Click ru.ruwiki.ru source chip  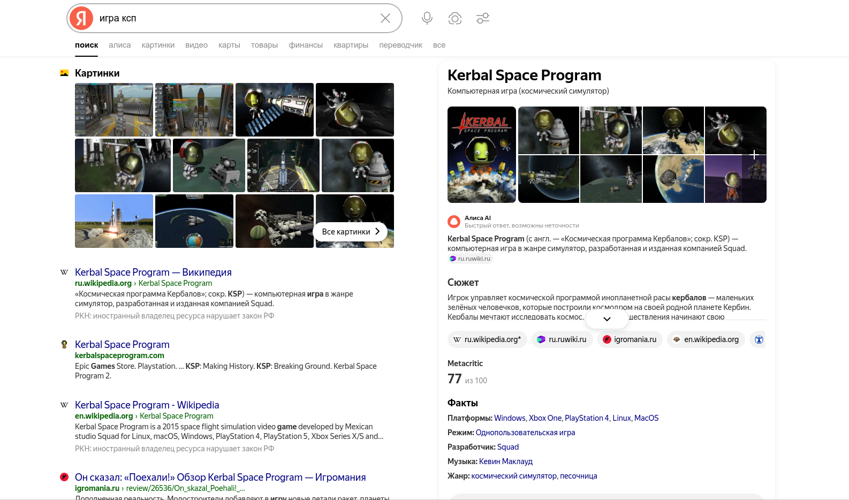pyautogui.click(x=562, y=339)
